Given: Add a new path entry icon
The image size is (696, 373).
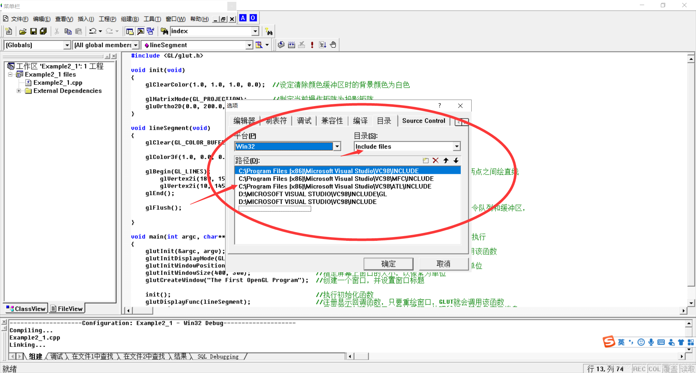Looking at the screenshot, I should pos(426,160).
